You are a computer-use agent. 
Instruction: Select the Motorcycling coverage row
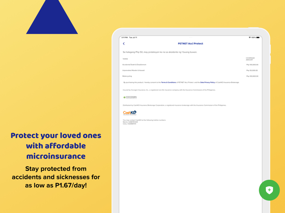[190, 76]
